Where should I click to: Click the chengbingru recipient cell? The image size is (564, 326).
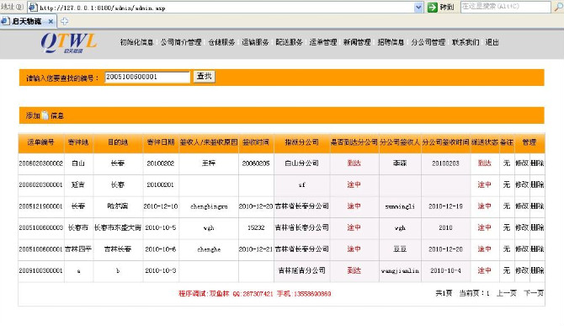pos(209,206)
